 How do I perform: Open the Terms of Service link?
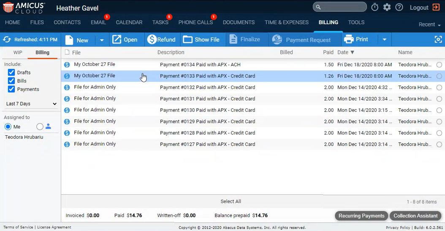point(18,227)
